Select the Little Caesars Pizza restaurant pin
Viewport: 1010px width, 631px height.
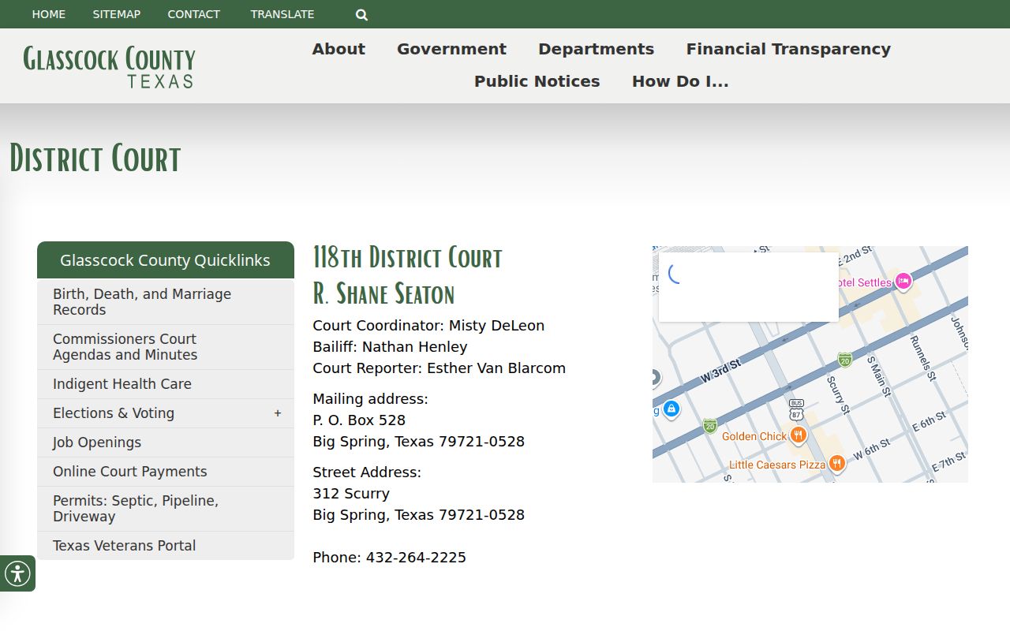(x=837, y=464)
